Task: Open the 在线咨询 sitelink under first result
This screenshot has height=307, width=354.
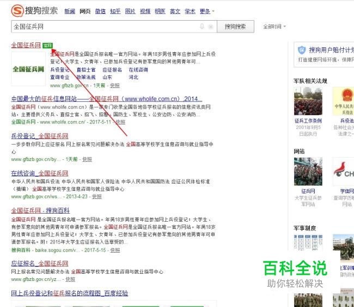Action: click(x=138, y=70)
